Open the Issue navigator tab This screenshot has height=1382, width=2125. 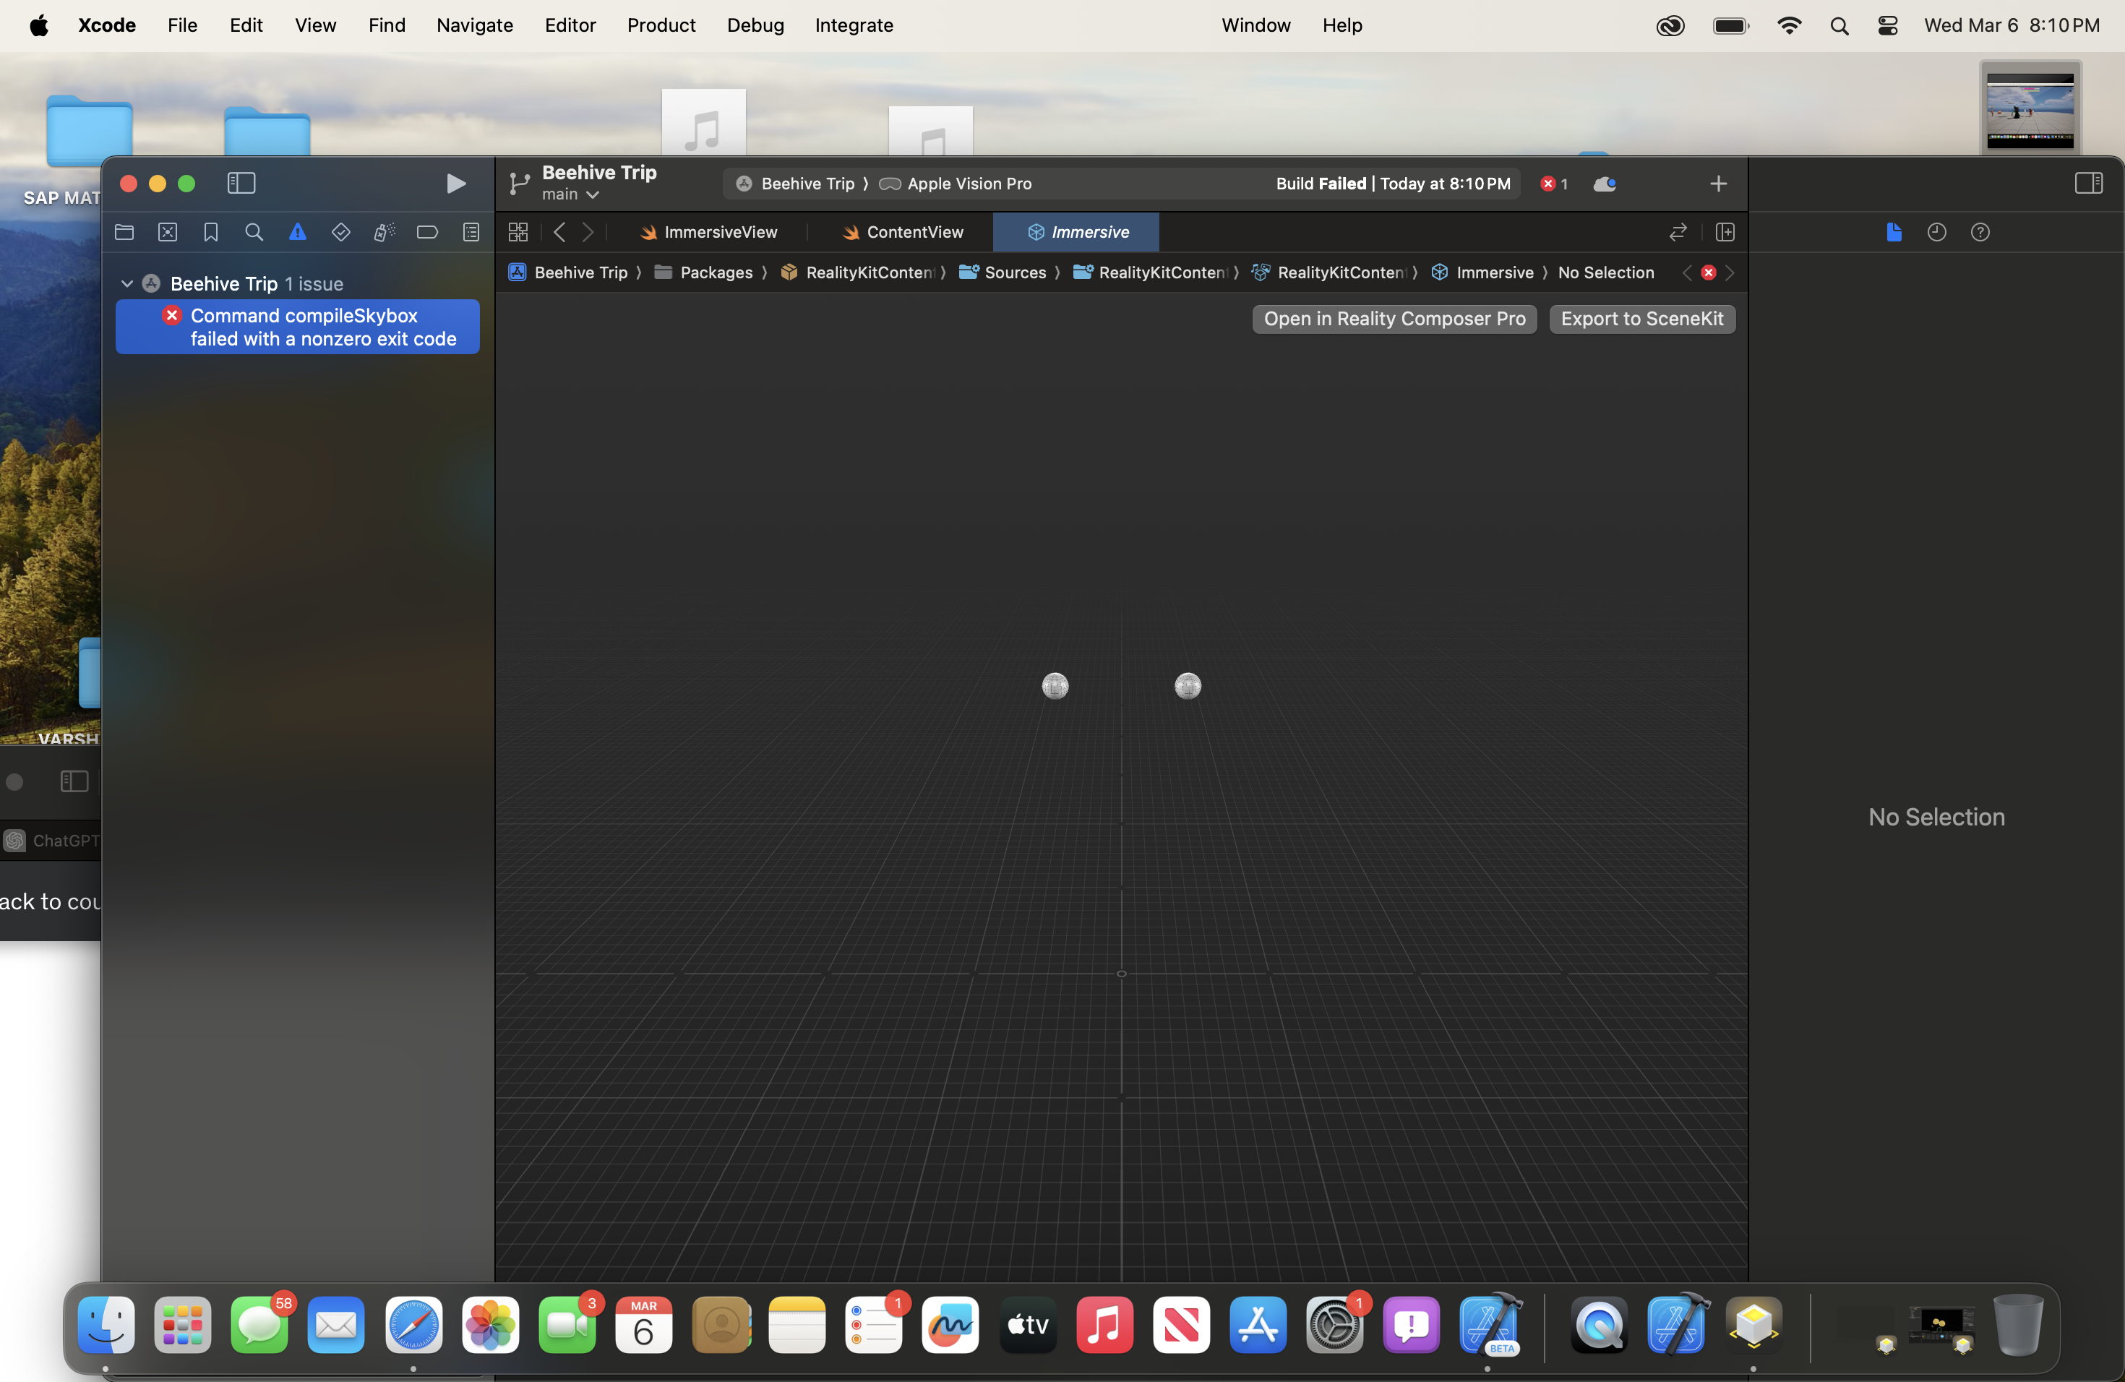click(297, 232)
